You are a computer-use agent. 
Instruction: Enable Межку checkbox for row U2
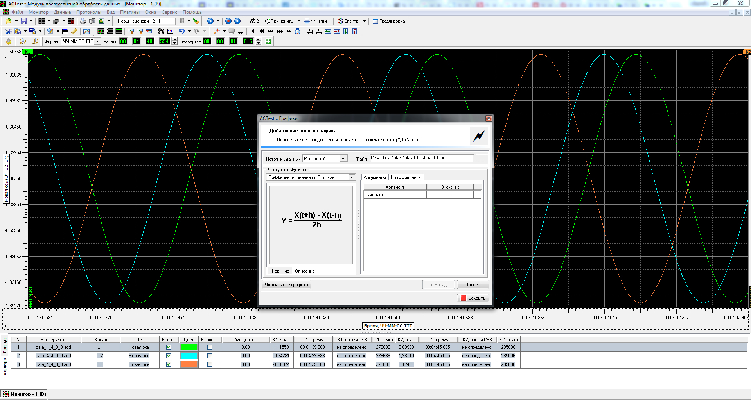click(x=210, y=356)
